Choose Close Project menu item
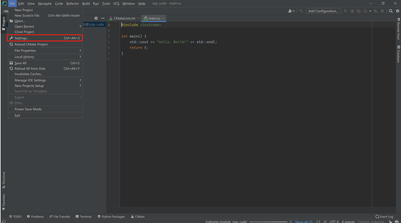Viewport: 401px width, 223px height. pyautogui.click(x=45, y=32)
